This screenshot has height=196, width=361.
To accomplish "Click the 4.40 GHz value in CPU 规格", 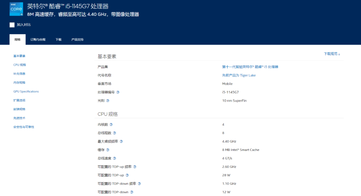I will coord(229,142).
